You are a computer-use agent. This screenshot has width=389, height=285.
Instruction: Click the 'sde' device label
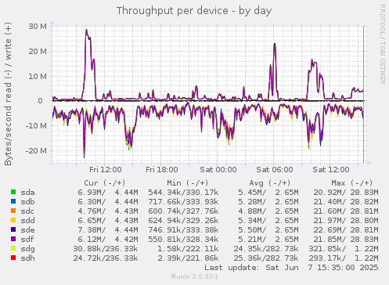tap(27, 230)
